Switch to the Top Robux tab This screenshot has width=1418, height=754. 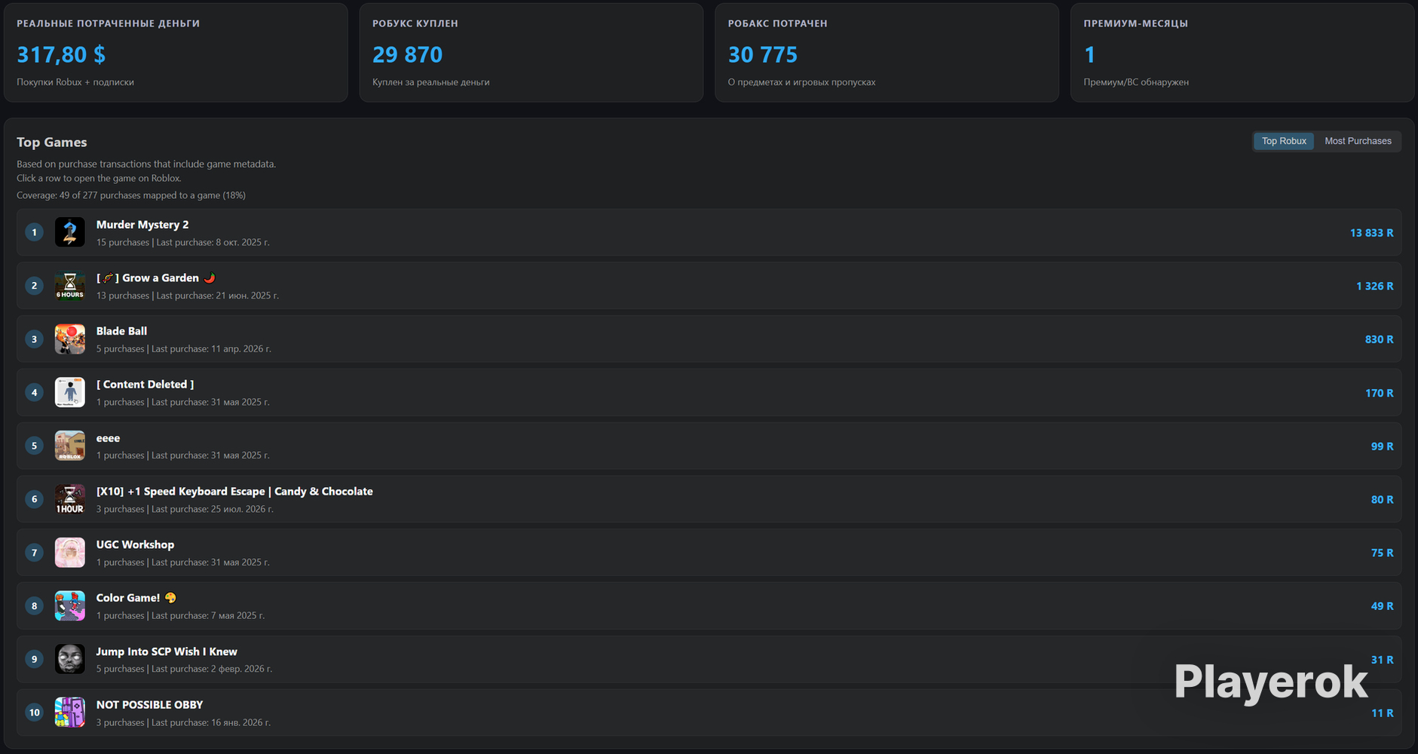click(x=1284, y=141)
